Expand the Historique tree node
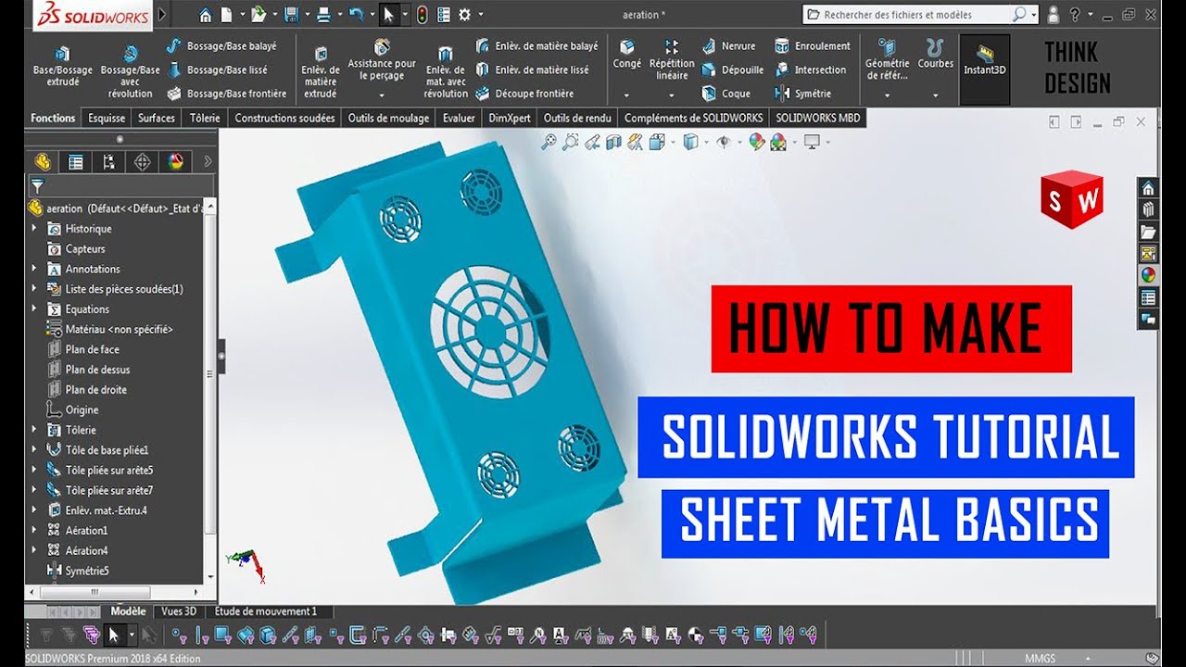Screen dimensions: 1186x667 (x=35, y=229)
